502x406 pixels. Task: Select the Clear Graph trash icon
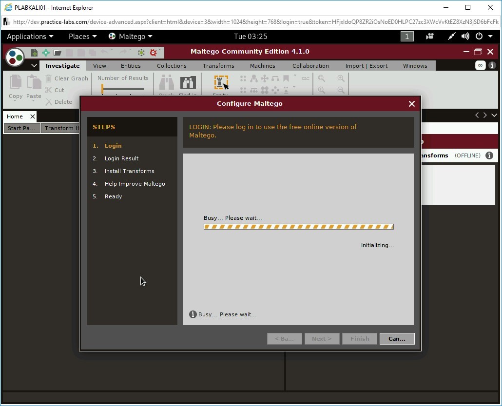tap(48, 78)
